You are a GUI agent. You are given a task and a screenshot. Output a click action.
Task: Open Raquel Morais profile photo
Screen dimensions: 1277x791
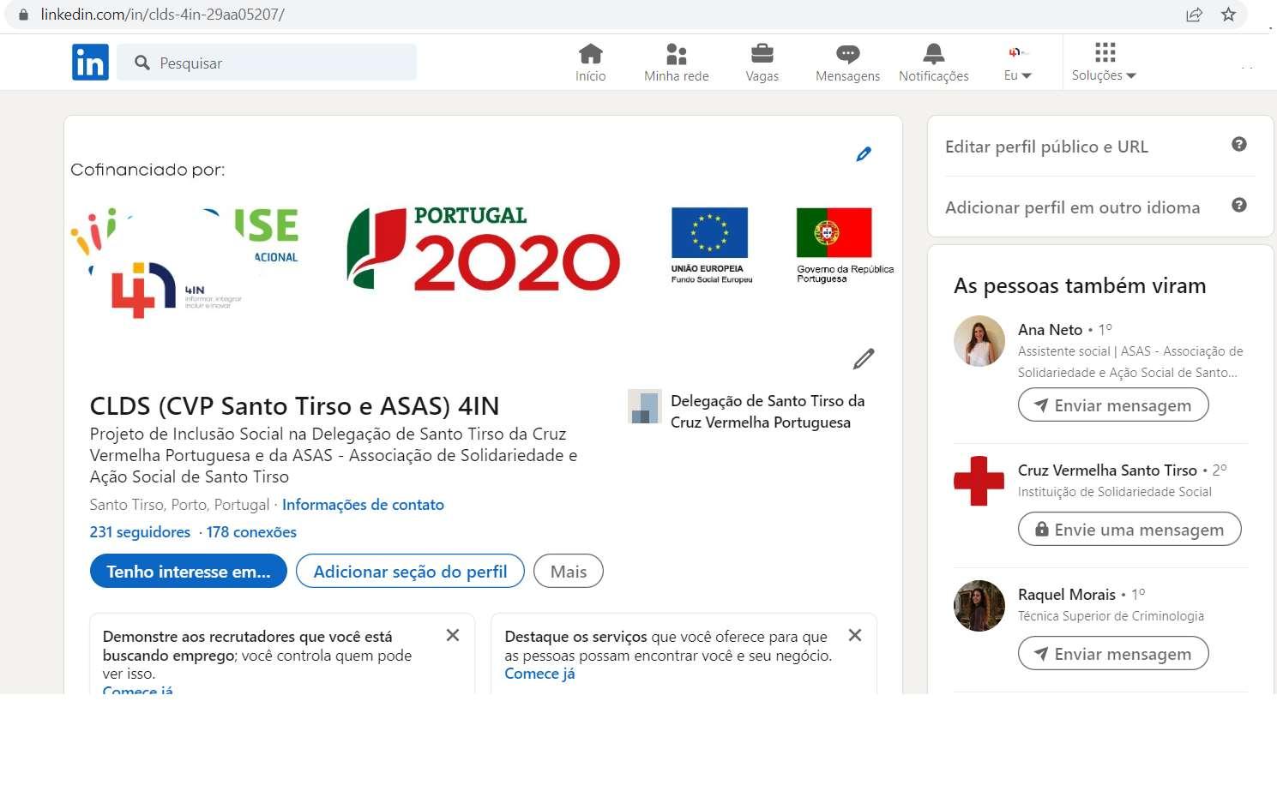[979, 606]
